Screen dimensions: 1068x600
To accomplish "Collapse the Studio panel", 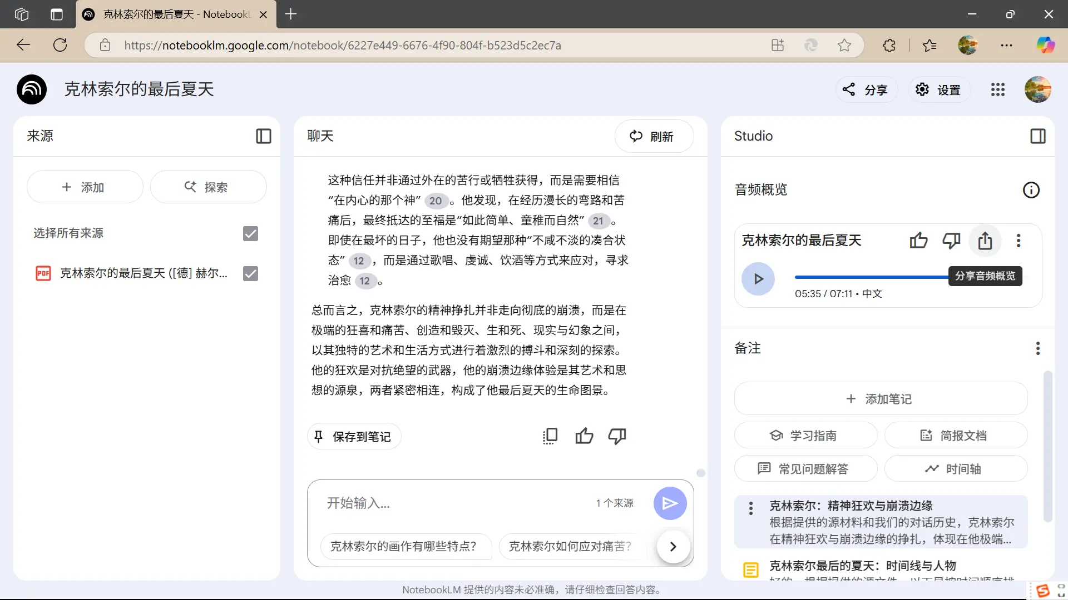I will 1038,136.
